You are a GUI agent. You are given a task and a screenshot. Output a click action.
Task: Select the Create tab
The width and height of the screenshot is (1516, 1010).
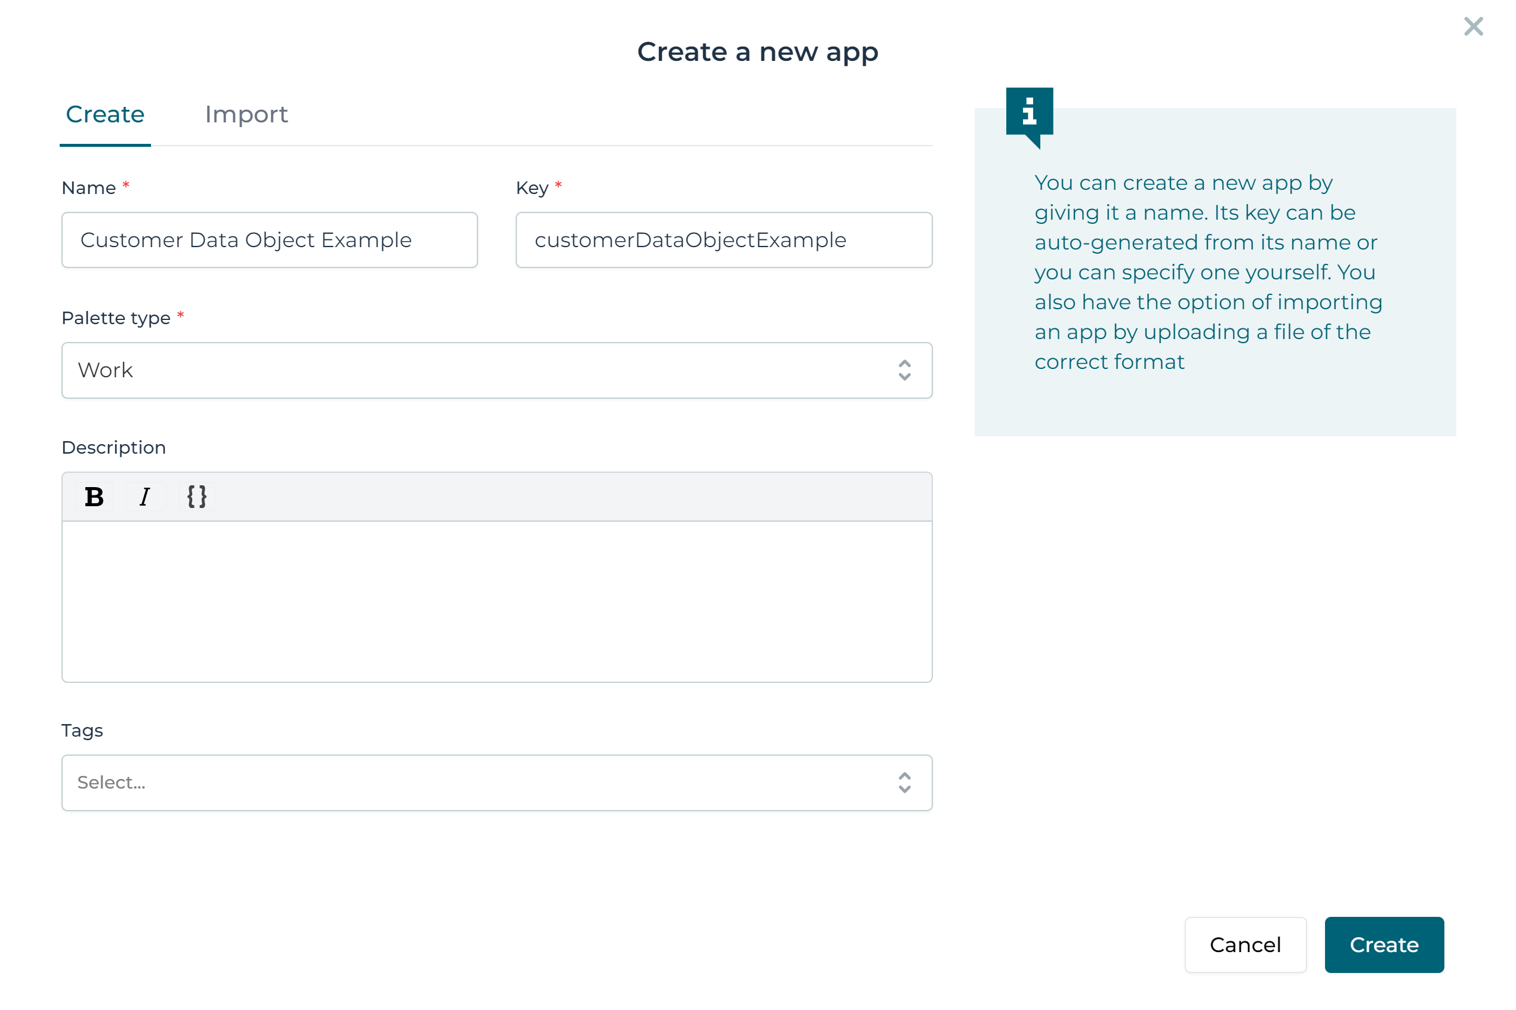tap(104, 114)
